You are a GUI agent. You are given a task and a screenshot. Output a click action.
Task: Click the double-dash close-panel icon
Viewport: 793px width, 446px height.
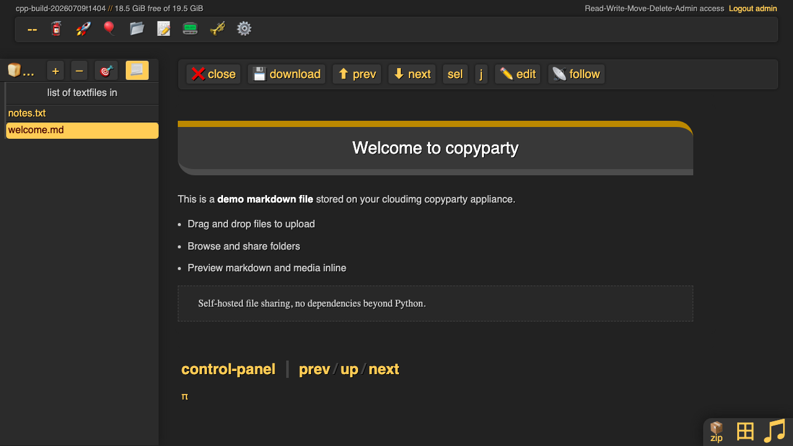[x=32, y=29]
